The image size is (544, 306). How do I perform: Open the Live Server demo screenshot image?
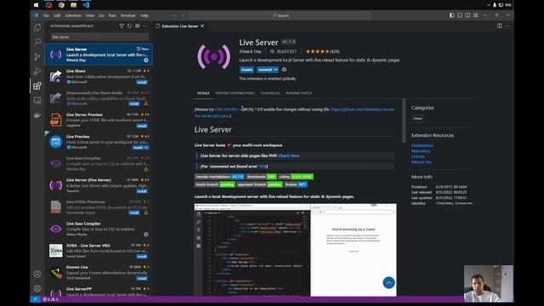pyautogui.click(x=295, y=250)
